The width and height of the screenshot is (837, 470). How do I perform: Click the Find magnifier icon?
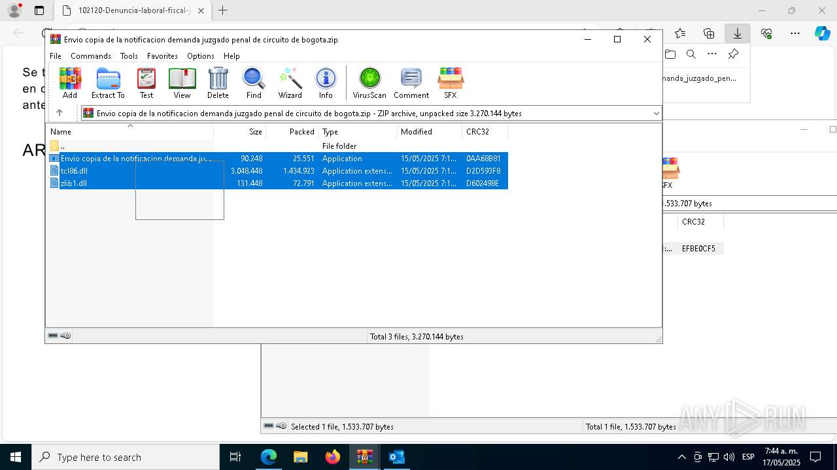pos(254,83)
